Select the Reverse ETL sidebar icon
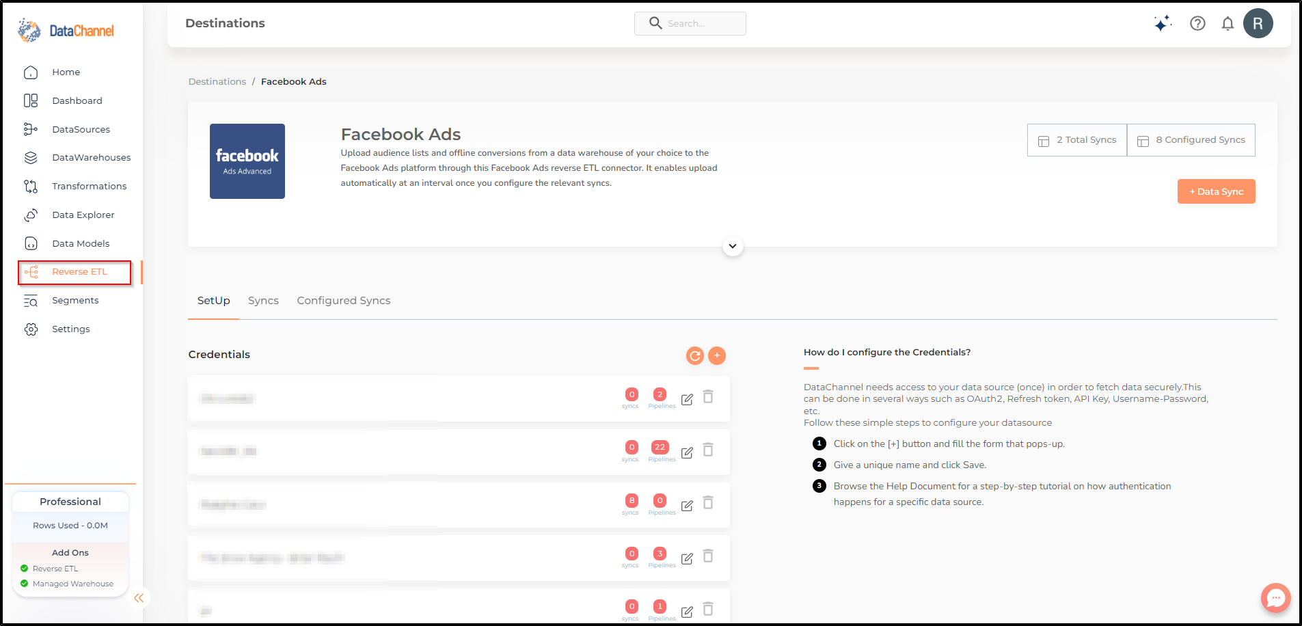This screenshot has width=1302, height=626. click(31, 272)
